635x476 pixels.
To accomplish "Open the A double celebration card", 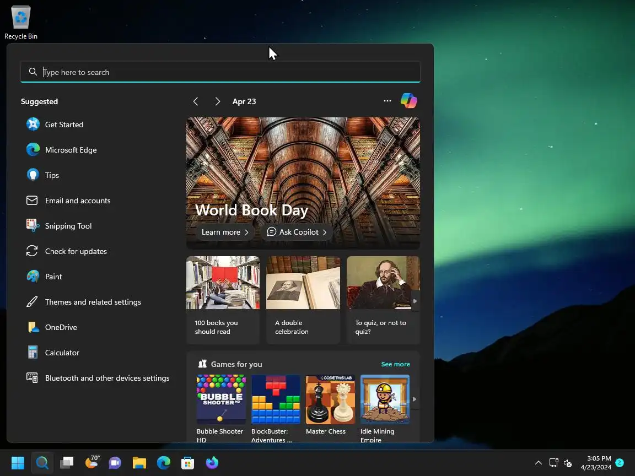I will pos(303,300).
